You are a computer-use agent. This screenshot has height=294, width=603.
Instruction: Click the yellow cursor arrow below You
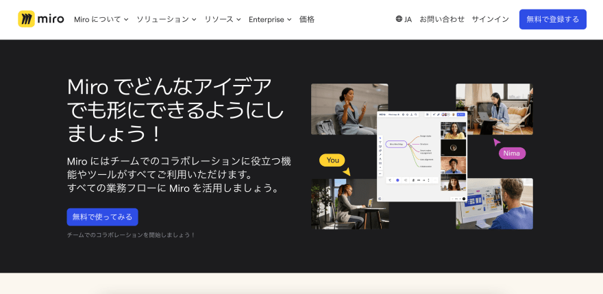[x=347, y=171]
